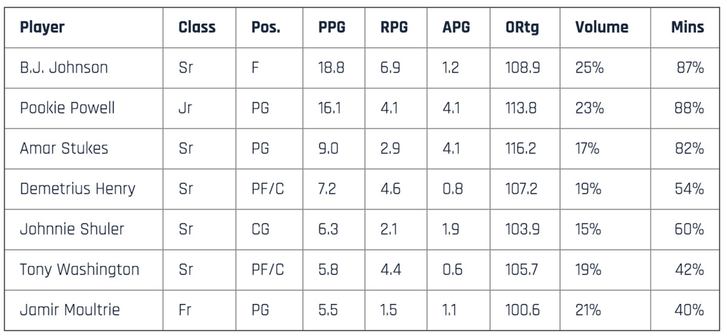Click the Pos. column header
This screenshot has height=335, width=727.
click(266, 27)
